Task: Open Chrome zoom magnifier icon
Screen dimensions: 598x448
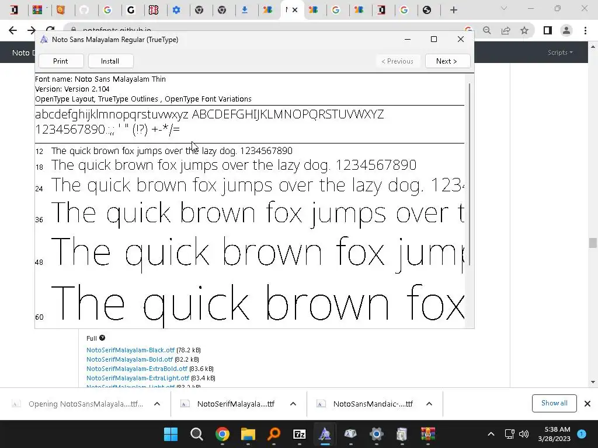Action: tap(486, 30)
